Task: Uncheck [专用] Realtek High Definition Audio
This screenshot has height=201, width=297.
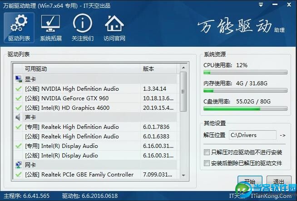Action: tap(18, 127)
